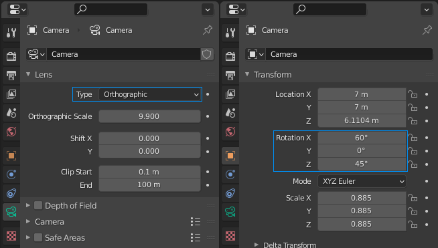
Task: Open Texture properties tab in left panel
Action: coord(11,236)
